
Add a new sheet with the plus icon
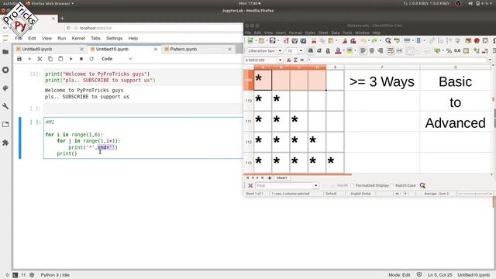270,177
